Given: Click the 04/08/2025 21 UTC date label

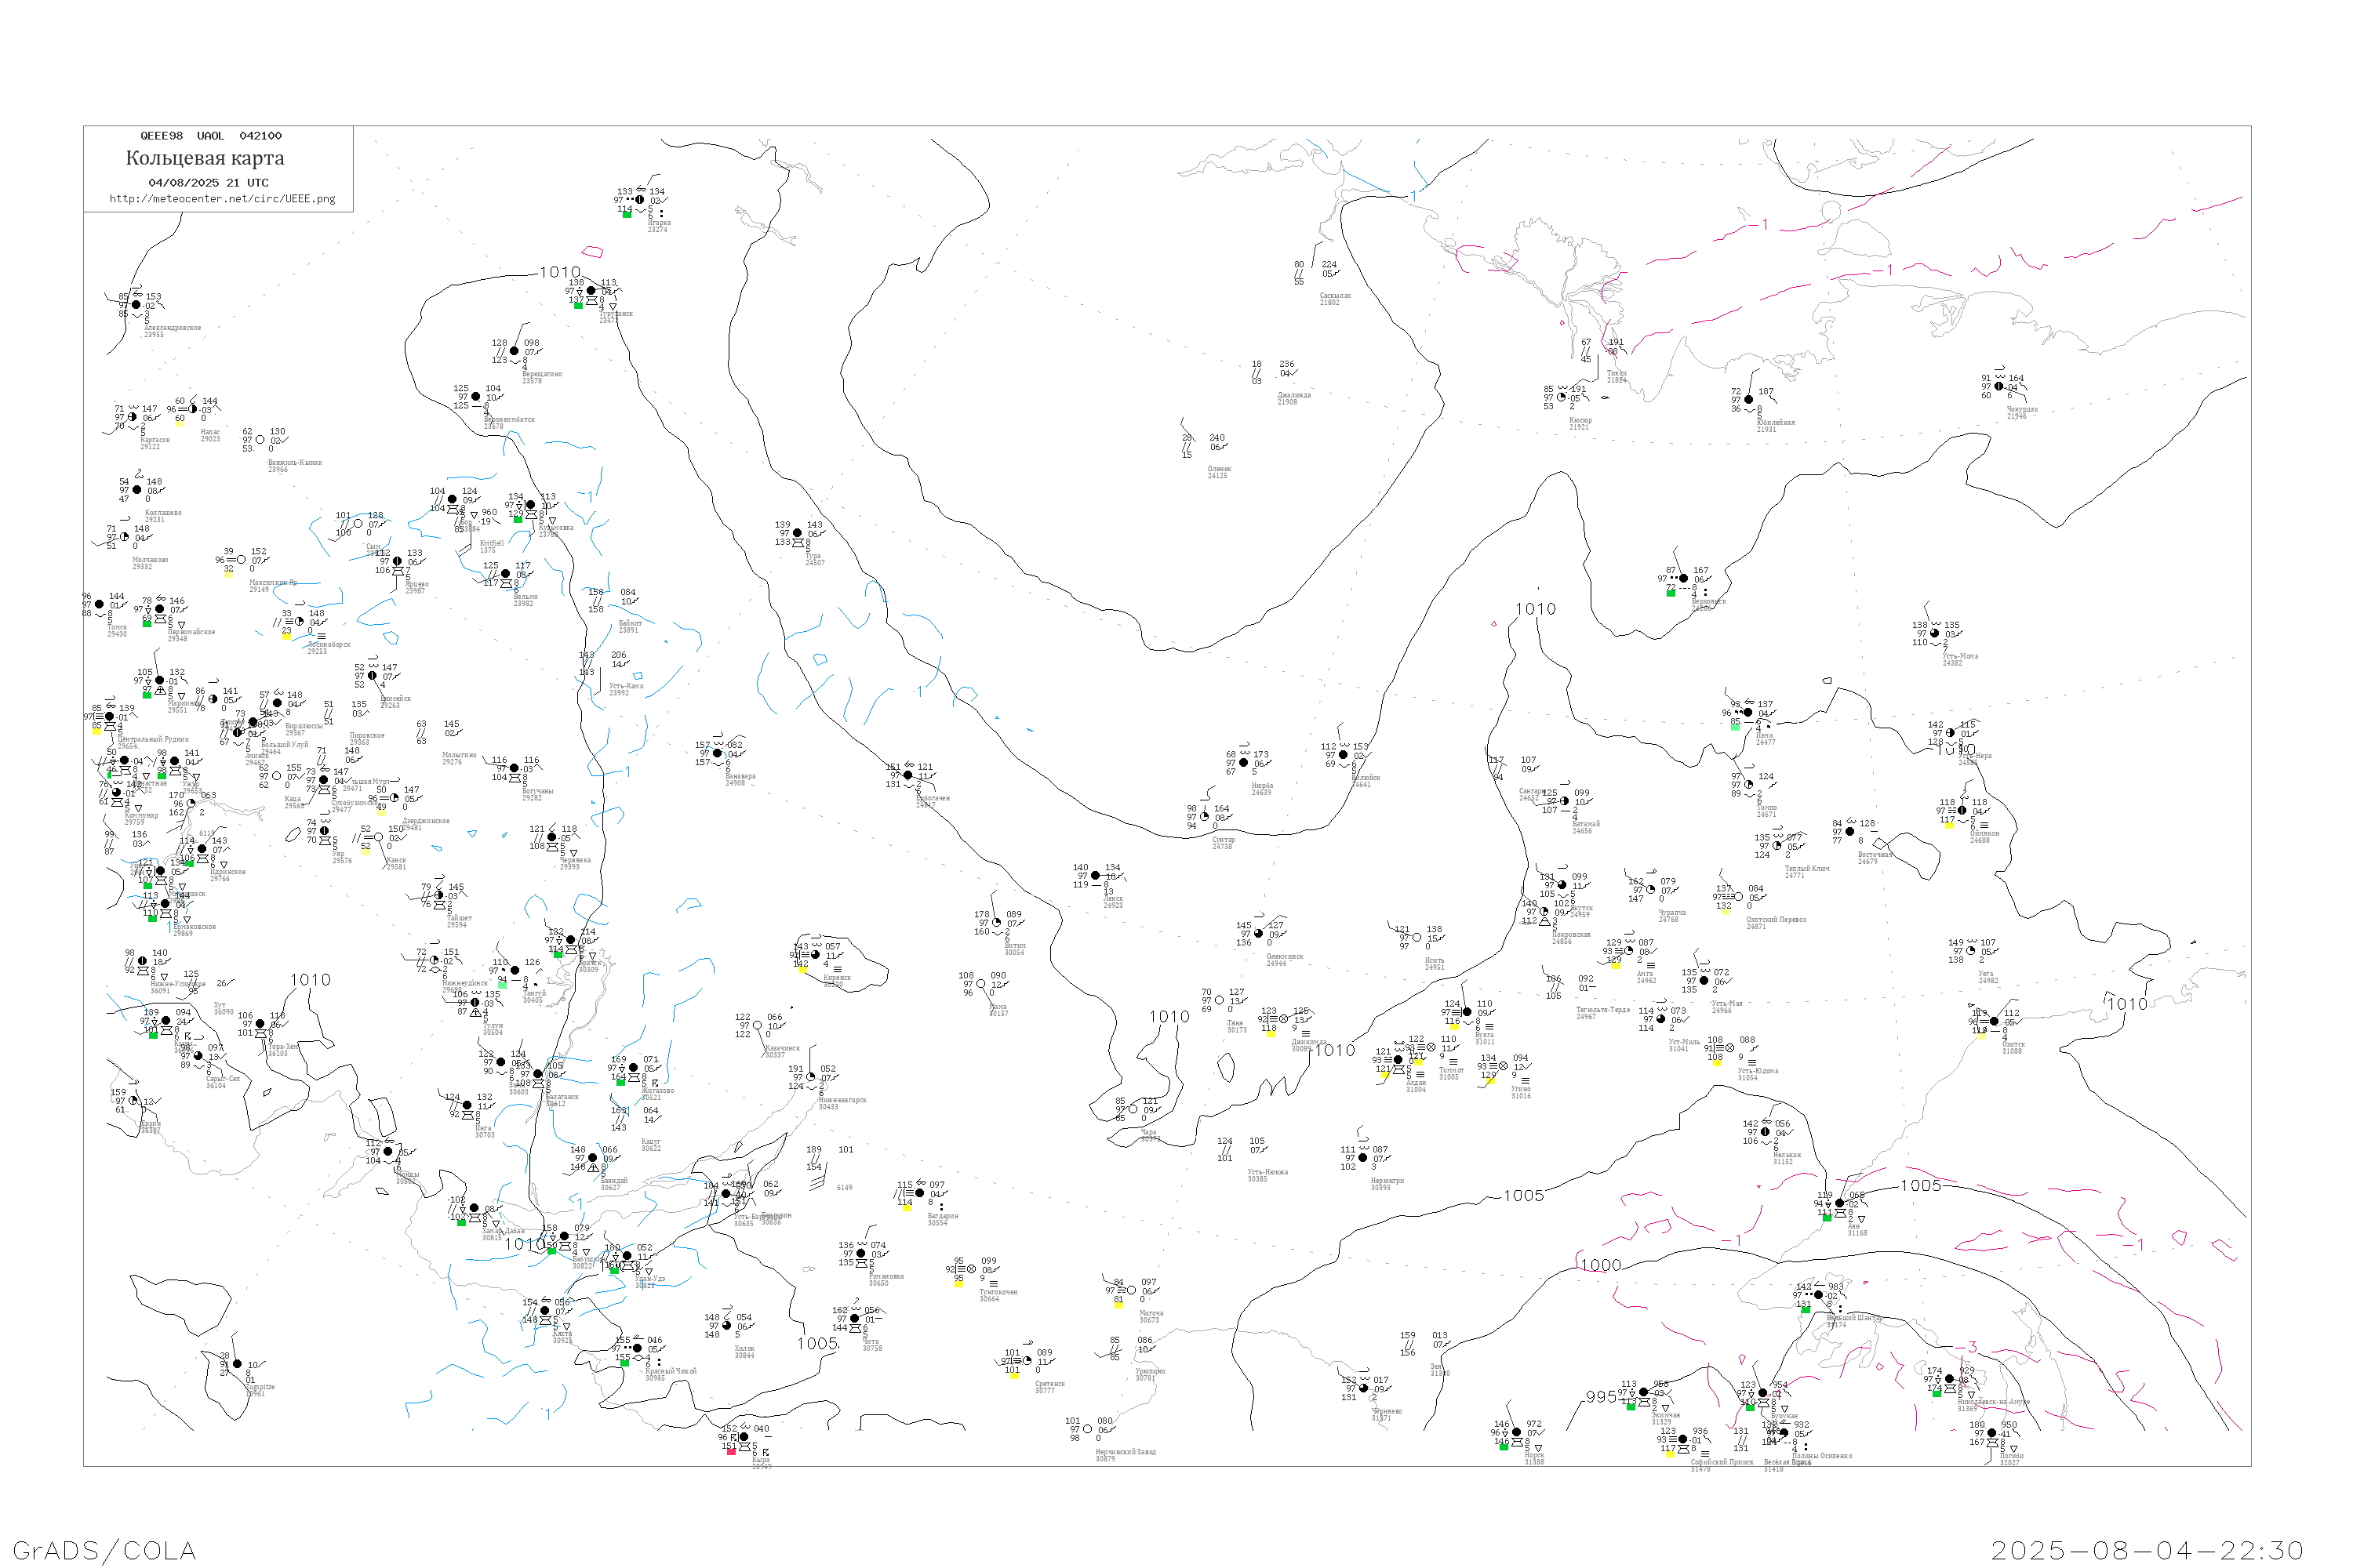Looking at the screenshot, I should tap(208, 183).
